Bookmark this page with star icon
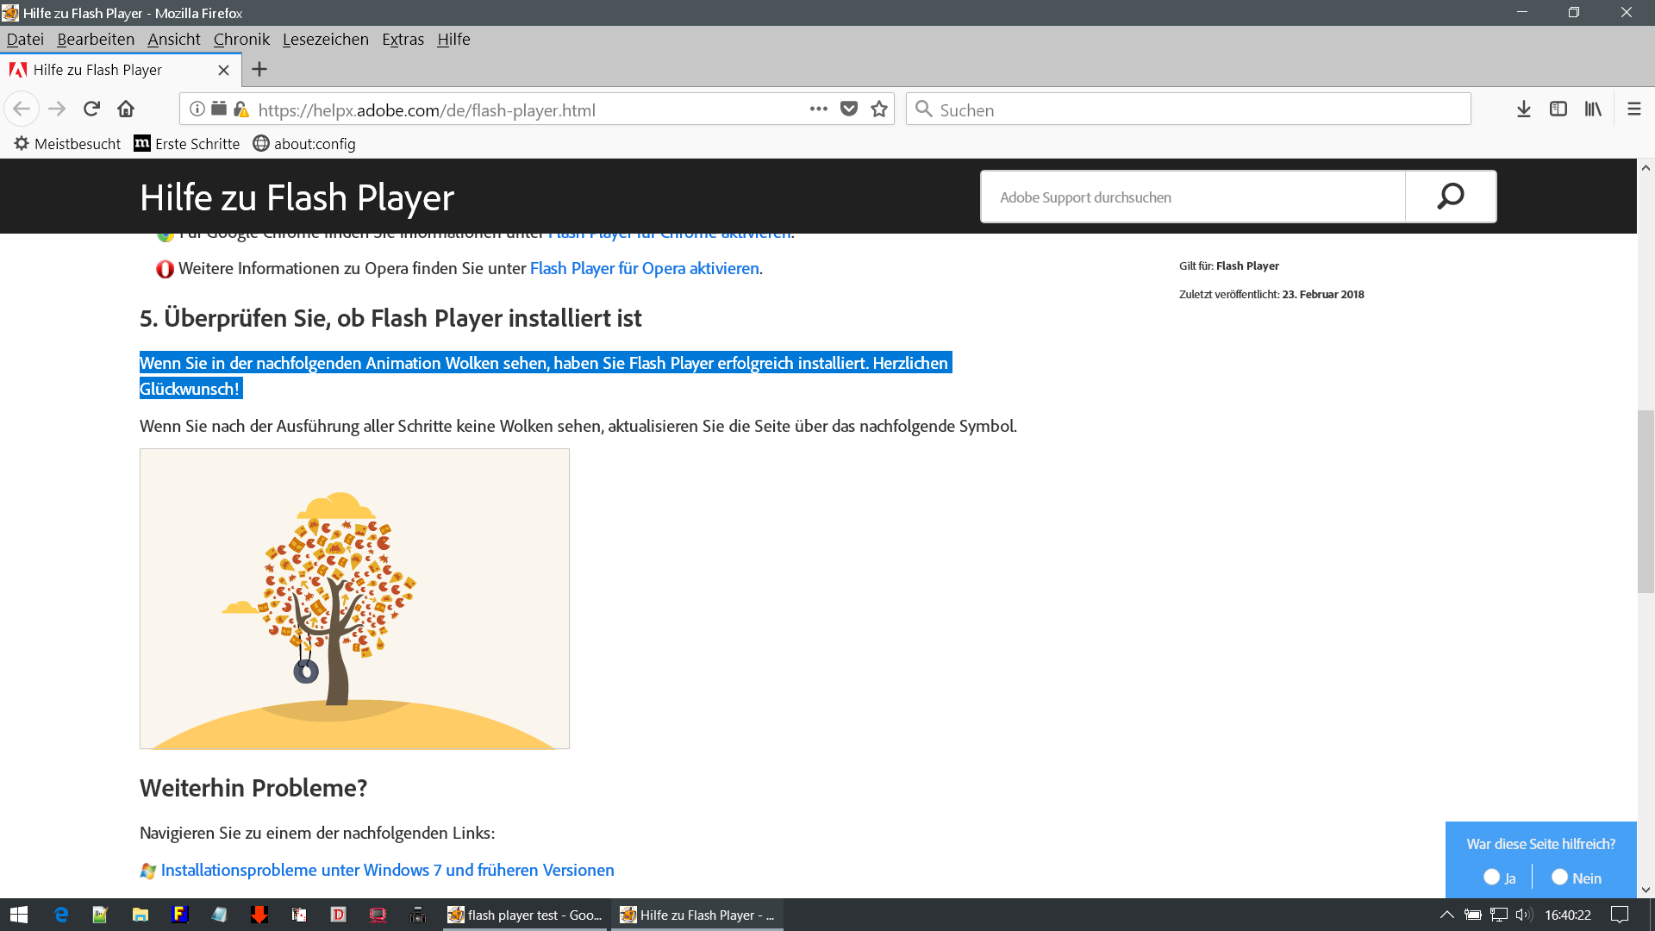The image size is (1655, 931). click(879, 109)
